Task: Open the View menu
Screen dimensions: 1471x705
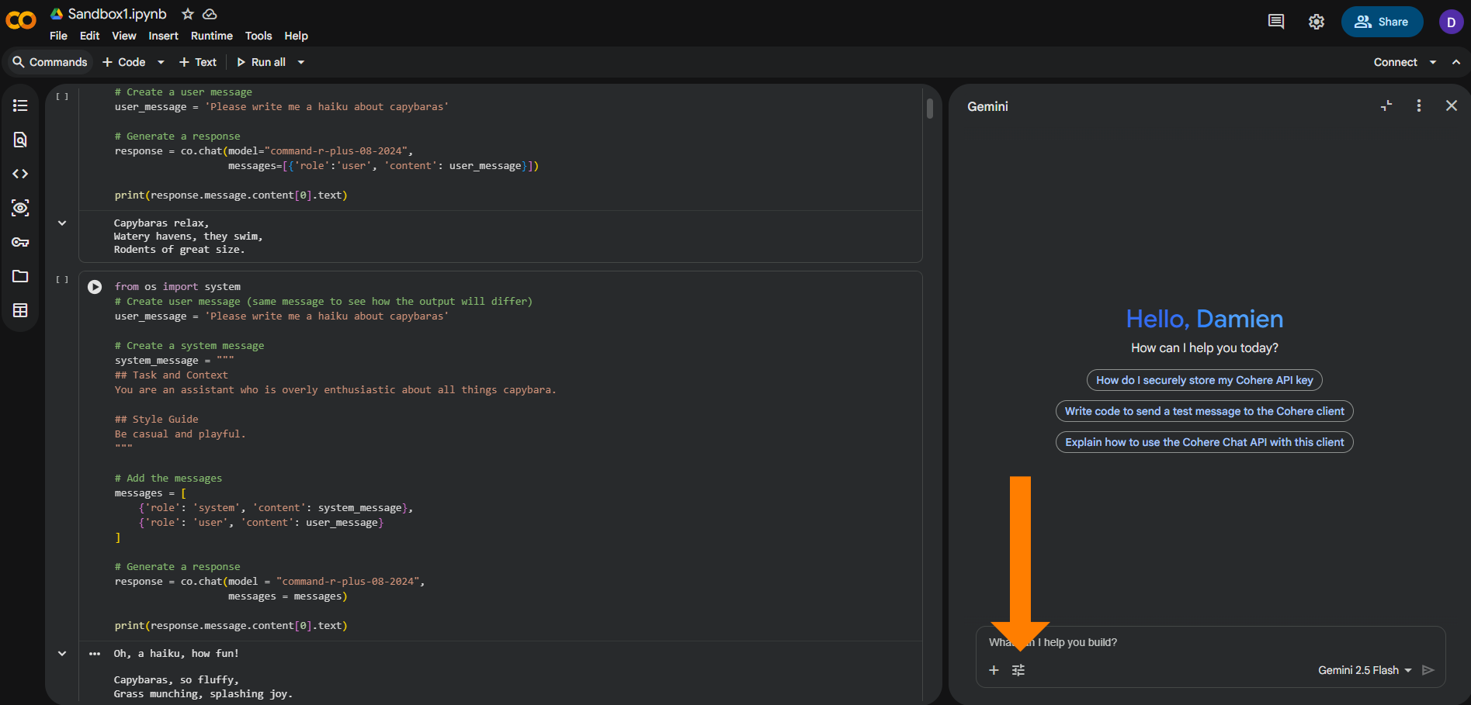Action: [x=123, y=36]
